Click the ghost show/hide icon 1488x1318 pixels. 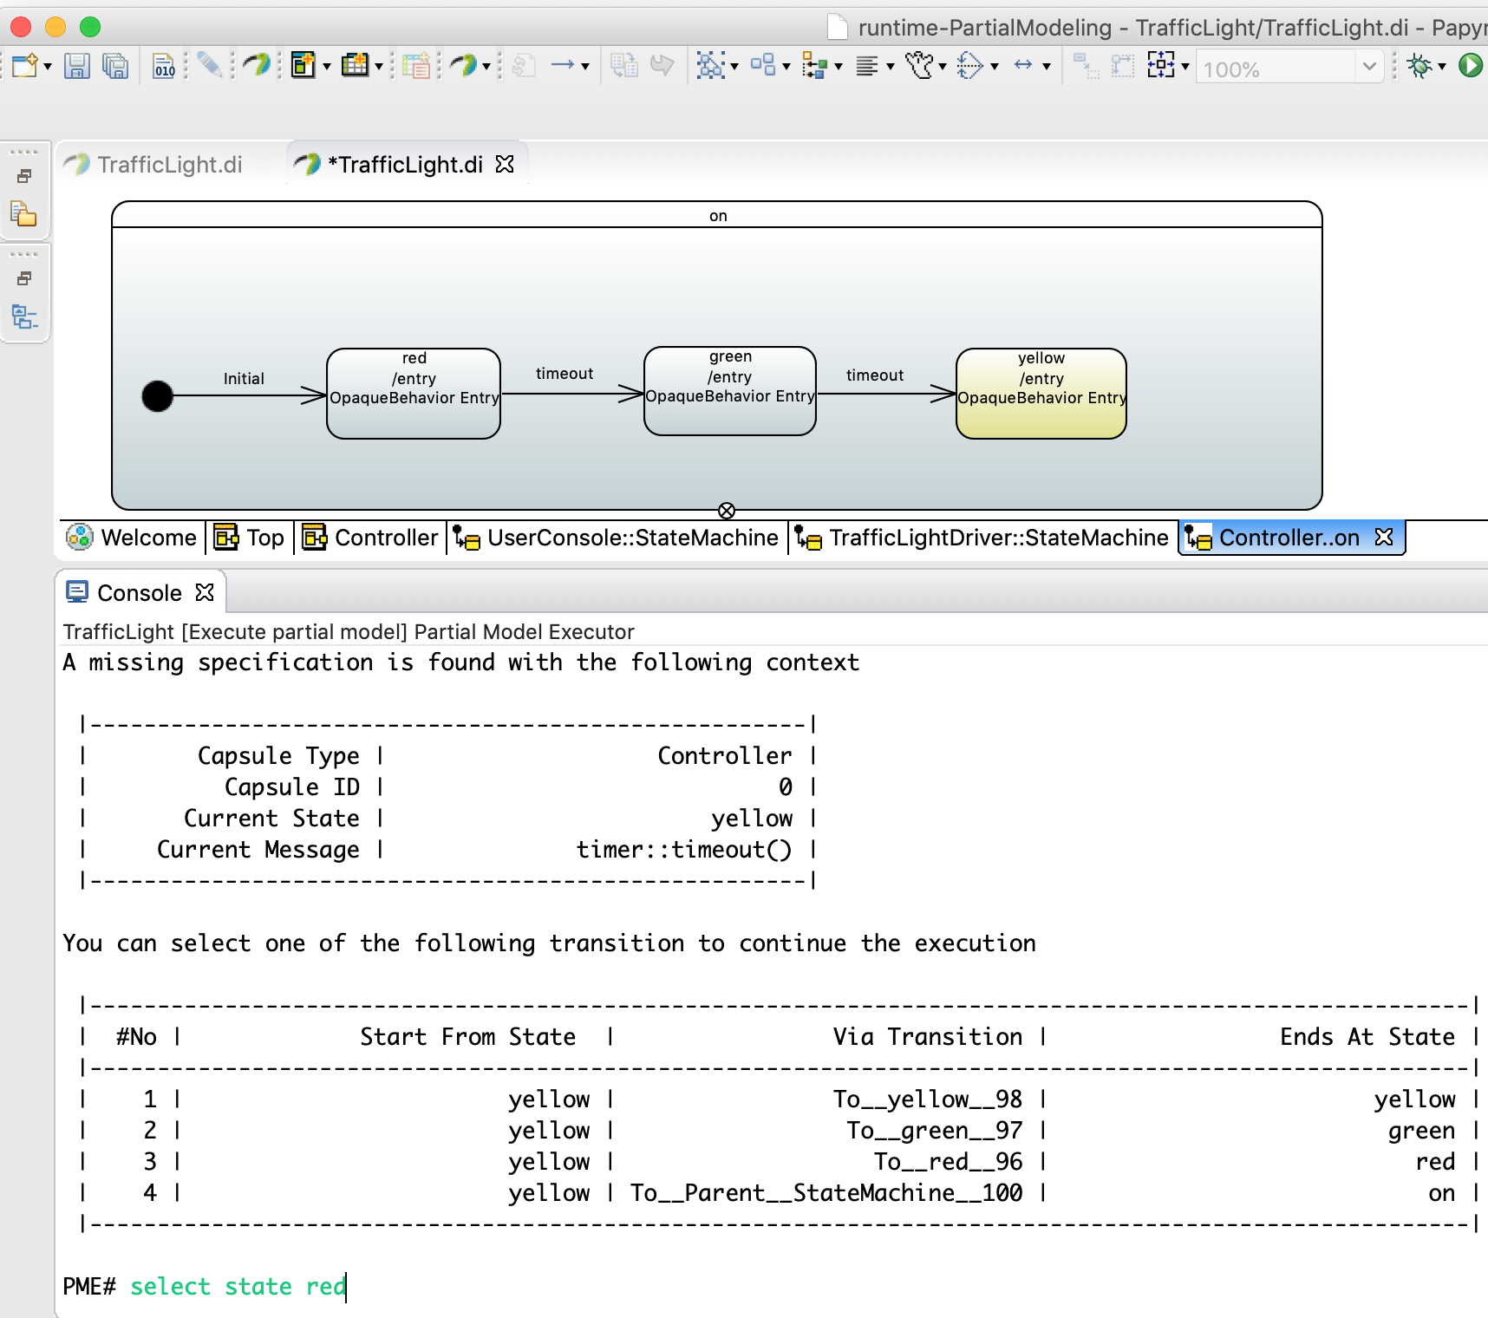click(x=920, y=65)
